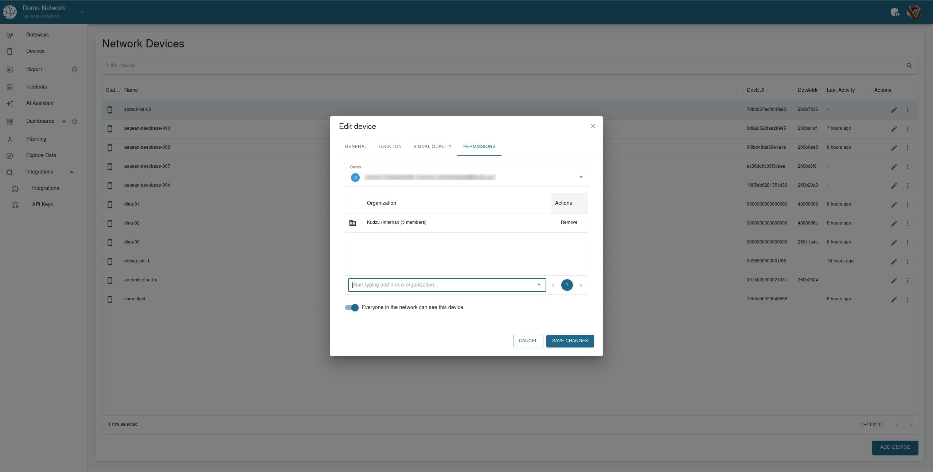Click the Gateways antenna icon in sidebar
933x472 pixels.
[10, 35]
